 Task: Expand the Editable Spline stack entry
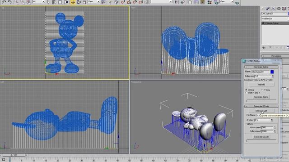click(263, 23)
